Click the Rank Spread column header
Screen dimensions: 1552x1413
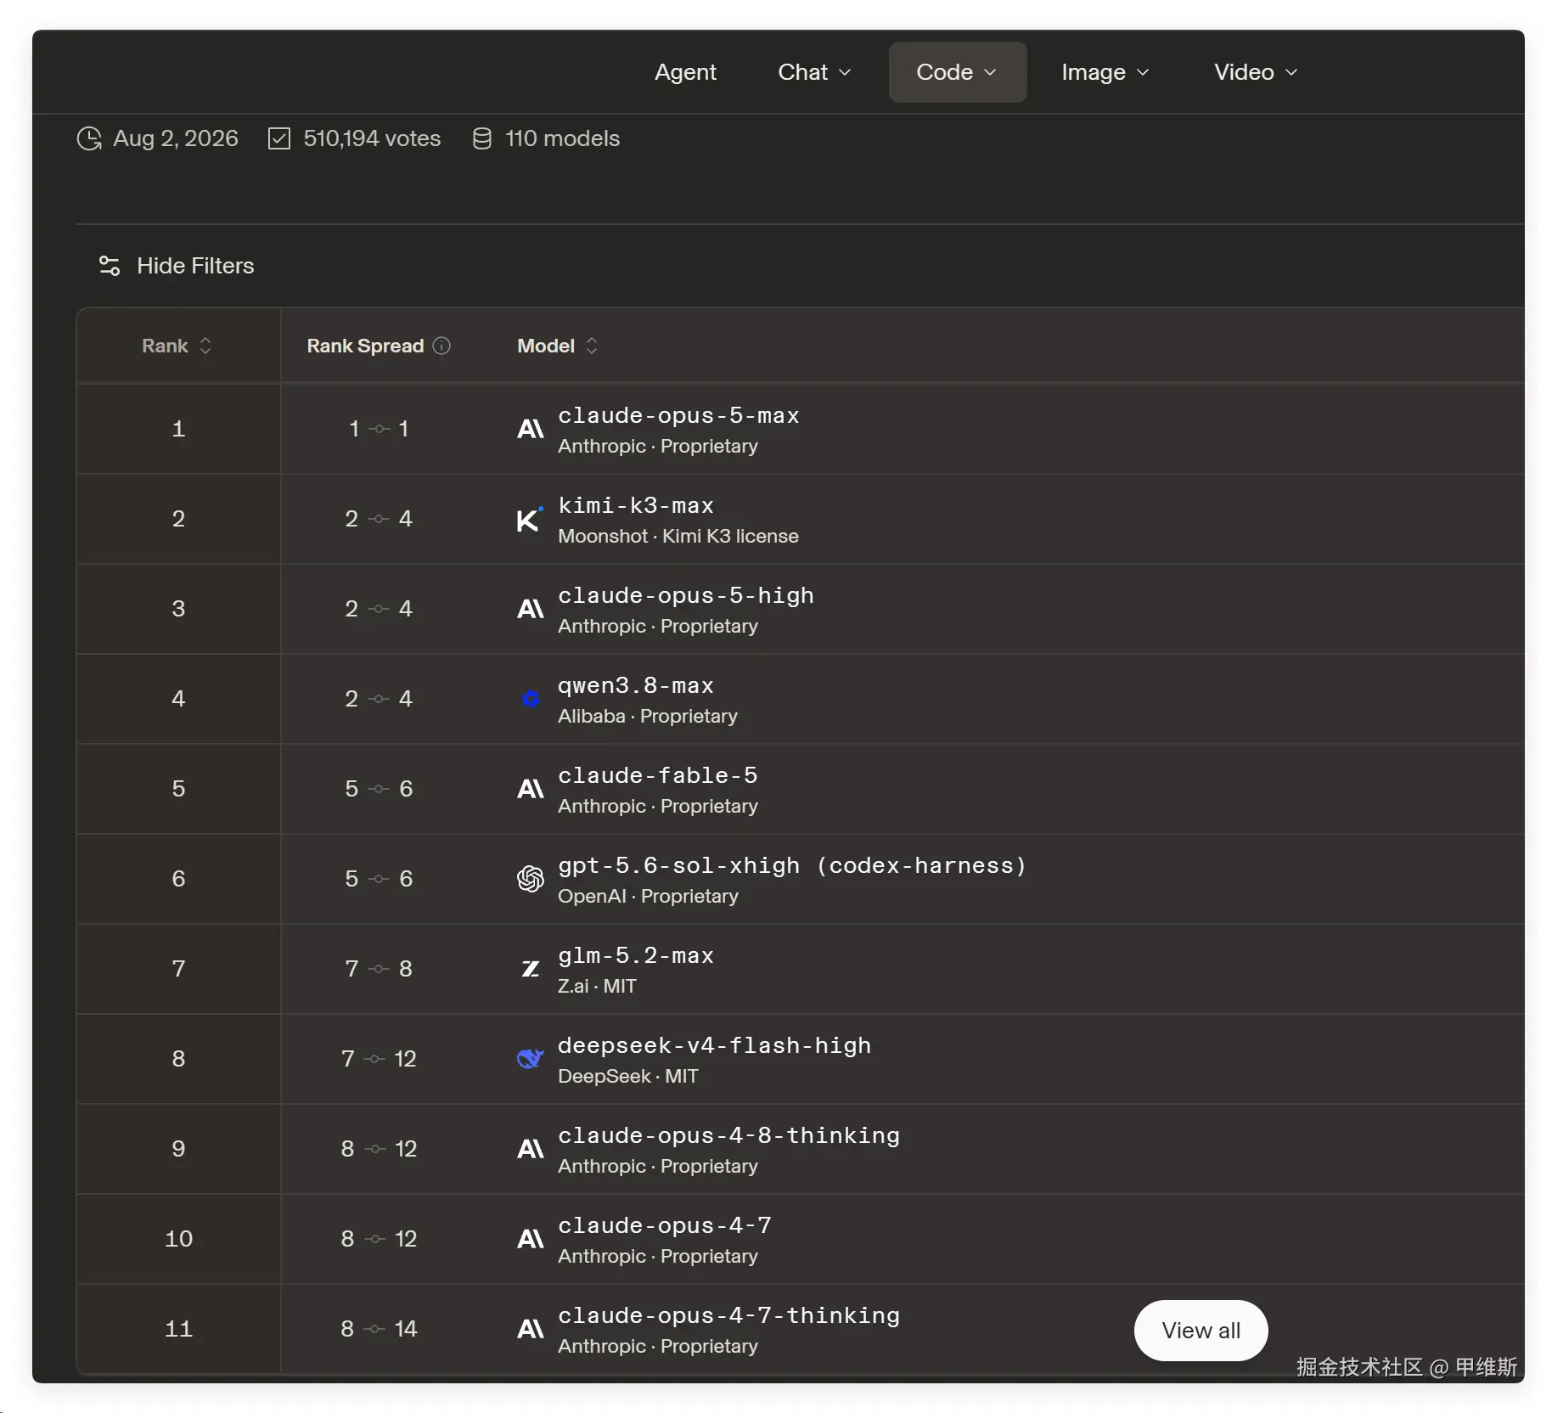(378, 346)
